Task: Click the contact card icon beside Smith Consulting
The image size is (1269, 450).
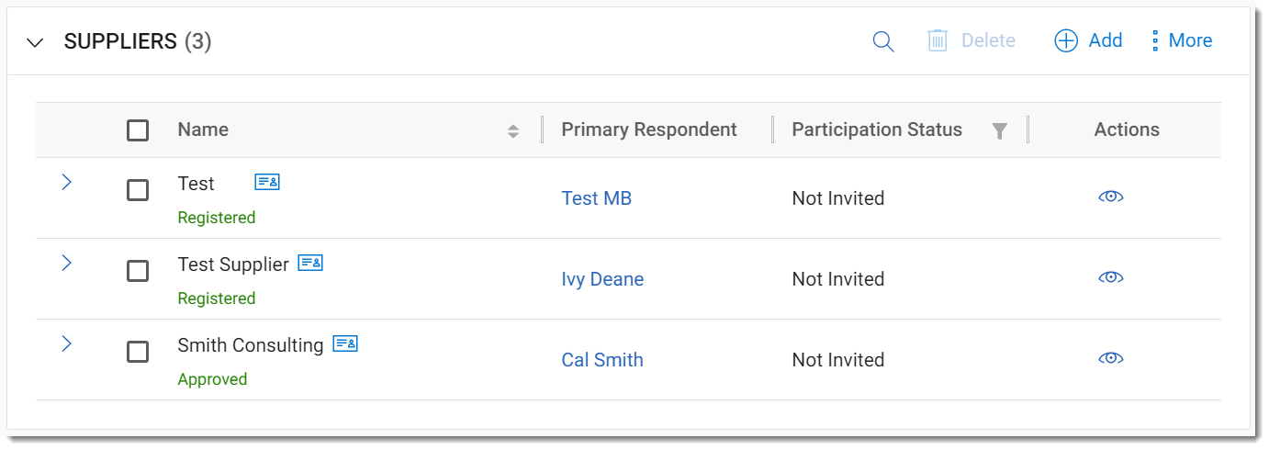Action: point(345,343)
